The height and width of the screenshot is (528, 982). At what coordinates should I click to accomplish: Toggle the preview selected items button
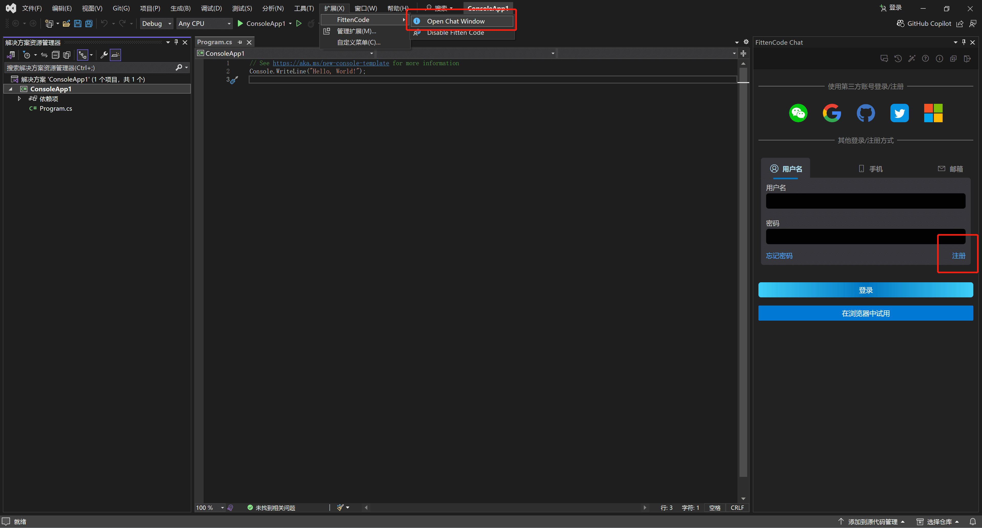[116, 55]
